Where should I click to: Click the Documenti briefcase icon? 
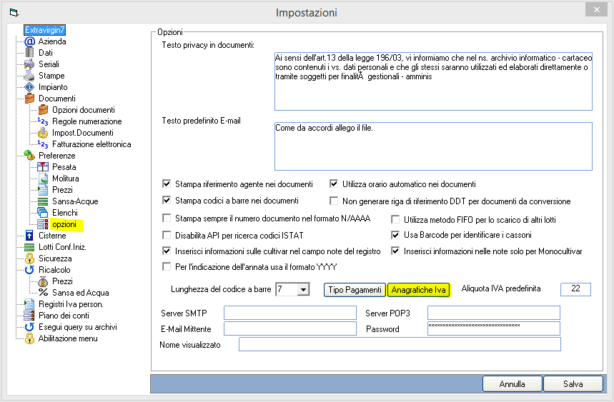click(29, 99)
